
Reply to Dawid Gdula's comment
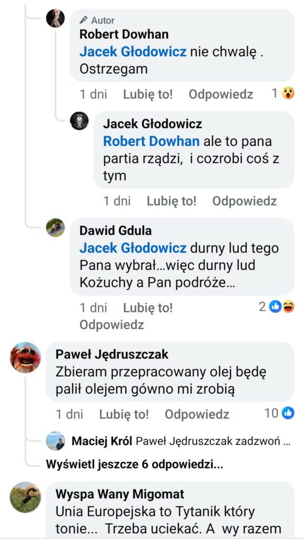(x=112, y=325)
